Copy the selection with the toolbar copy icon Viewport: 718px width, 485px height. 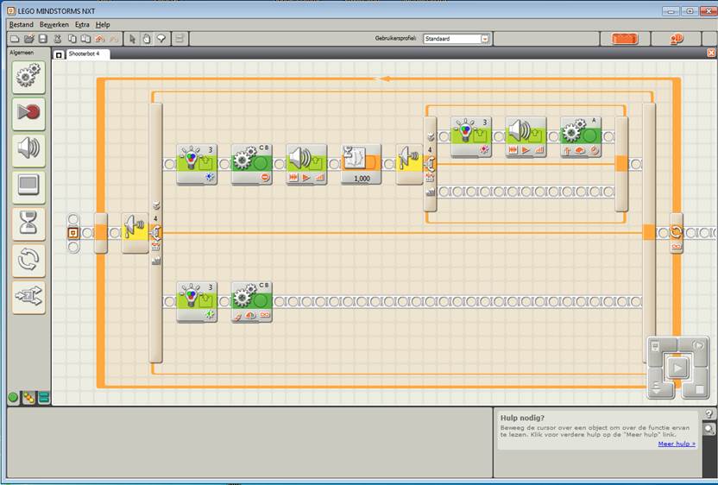(72, 39)
